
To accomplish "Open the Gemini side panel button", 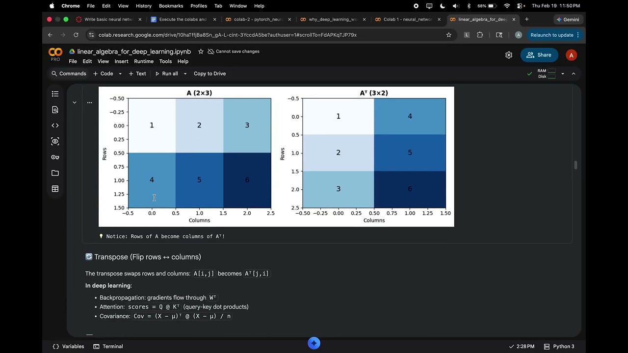I will point(568,19).
